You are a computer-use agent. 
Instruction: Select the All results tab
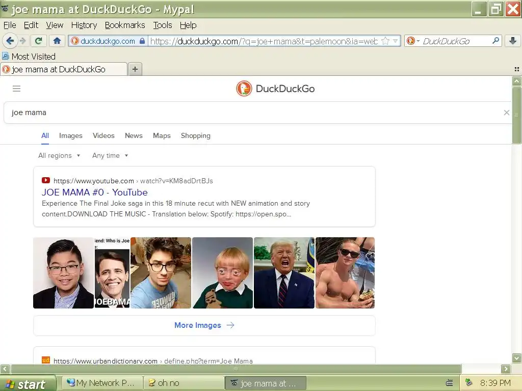tap(45, 135)
